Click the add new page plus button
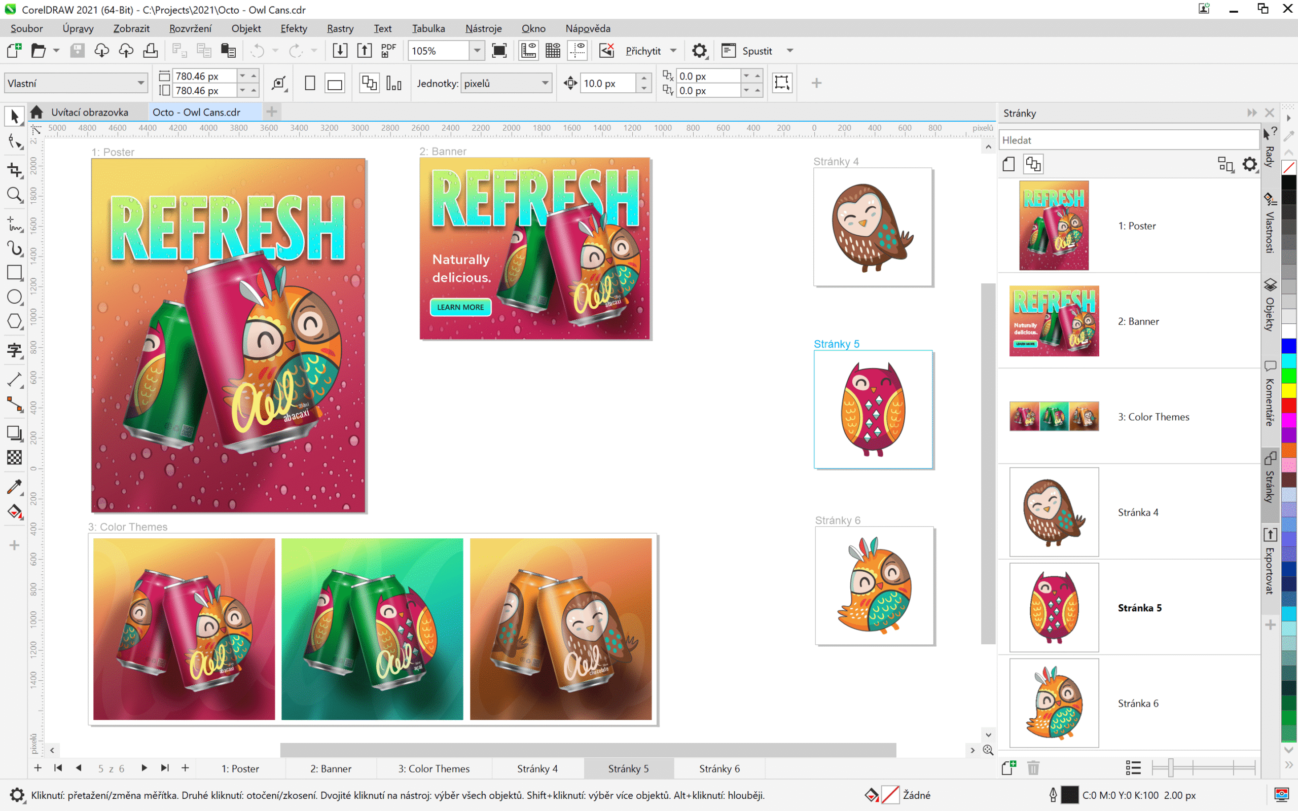The width and height of the screenshot is (1298, 811). pos(38,768)
